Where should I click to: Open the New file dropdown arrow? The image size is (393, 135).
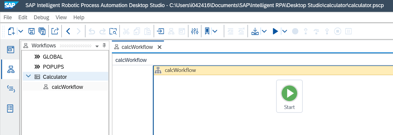tap(21, 31)
